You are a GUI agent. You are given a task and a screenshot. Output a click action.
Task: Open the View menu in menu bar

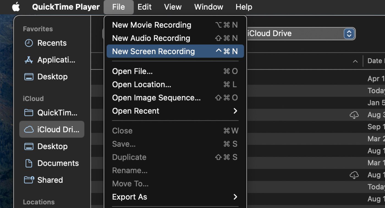(x=173, y=7)
